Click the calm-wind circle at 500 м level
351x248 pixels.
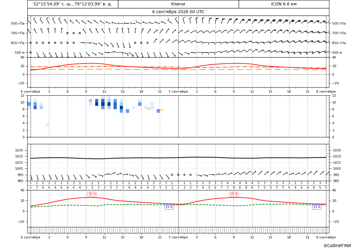(30, 52)
